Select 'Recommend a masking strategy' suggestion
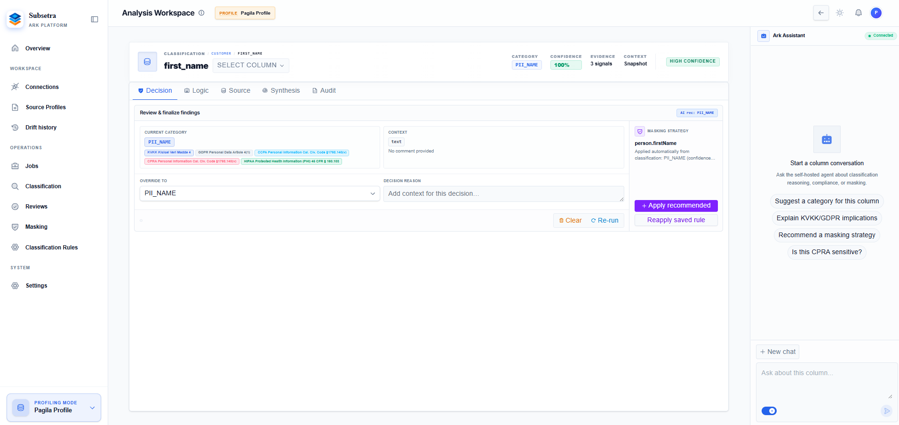The image size is (899, 425). 827,235
